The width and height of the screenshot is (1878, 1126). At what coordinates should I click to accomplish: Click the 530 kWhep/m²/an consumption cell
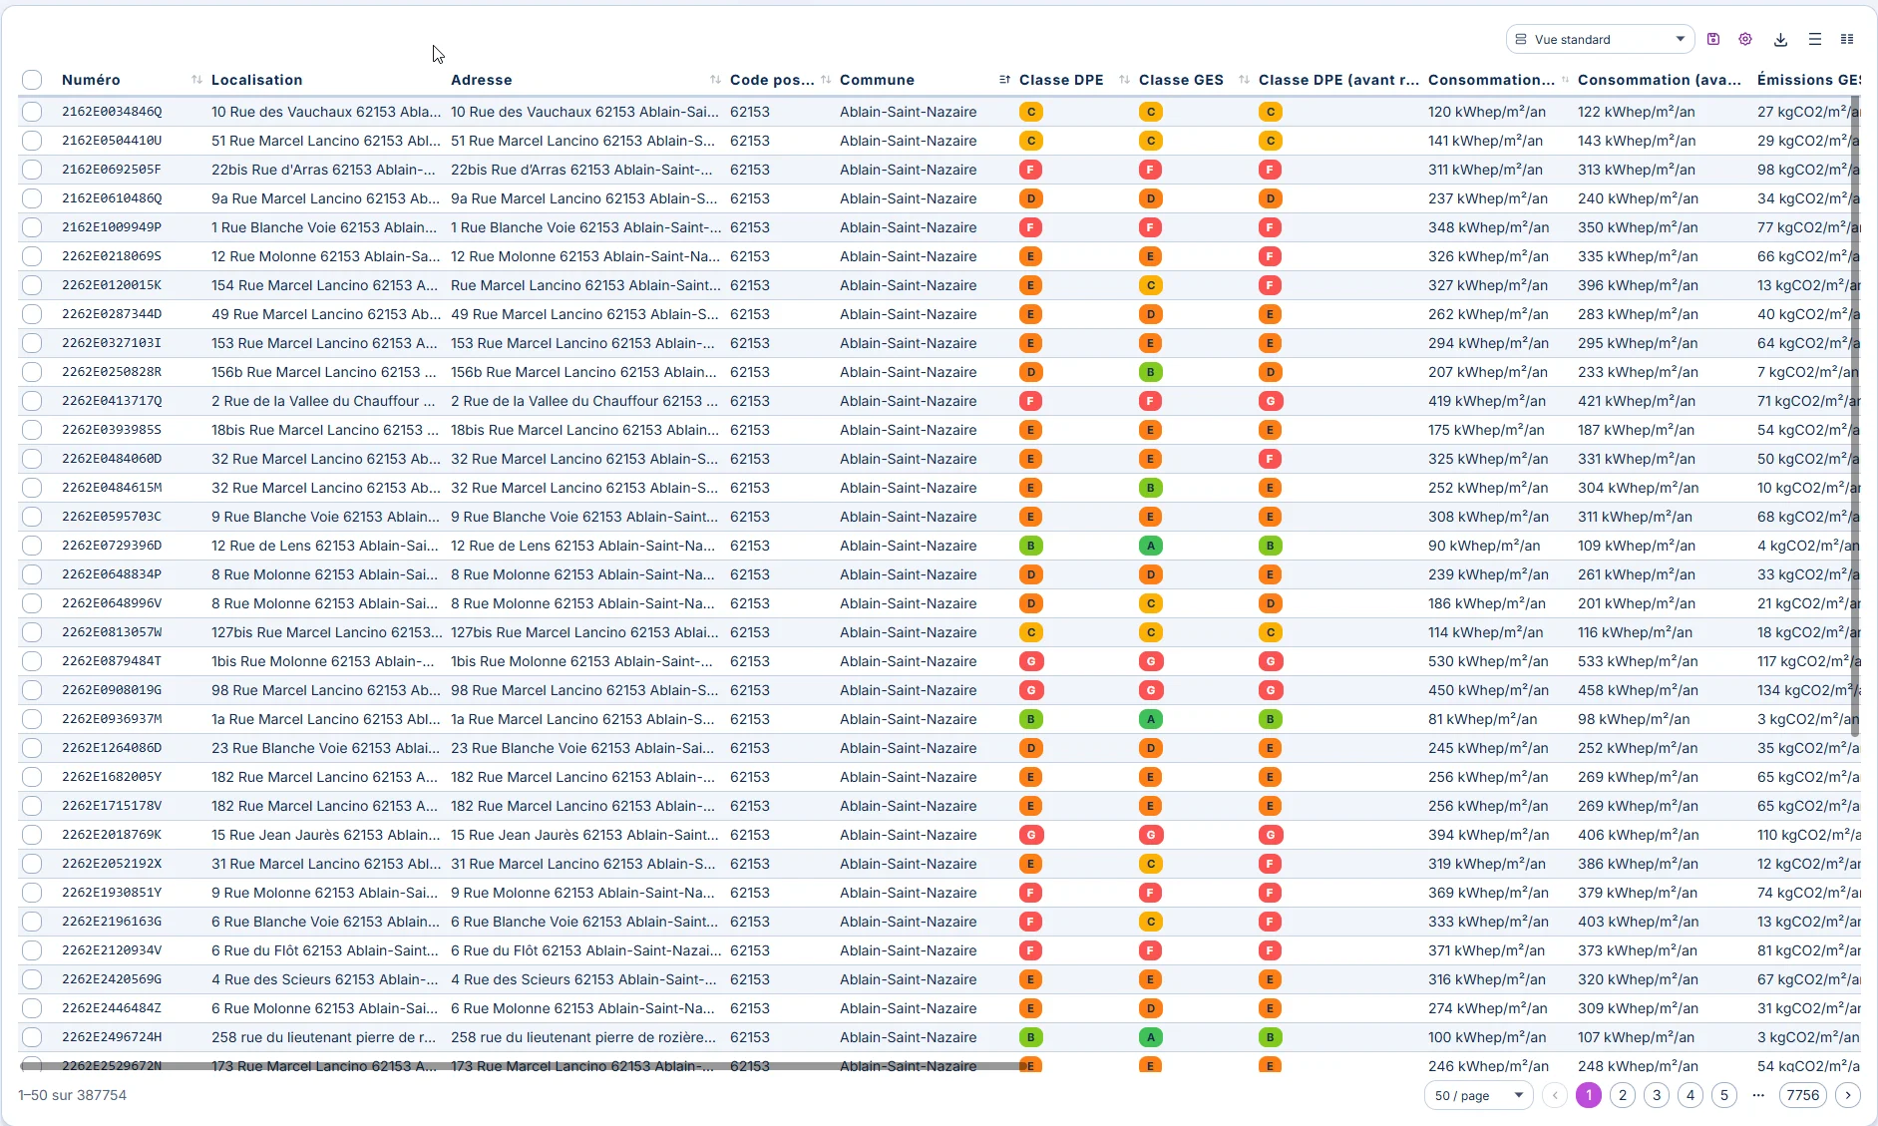[x=1488, y=661]
